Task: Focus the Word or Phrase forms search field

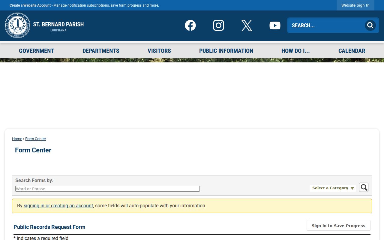Action: 107,189
